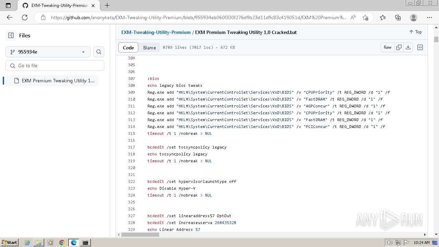This screenshot has width=439, height=247.
Task: Open the Raw file view
Action: pos(388,47)
